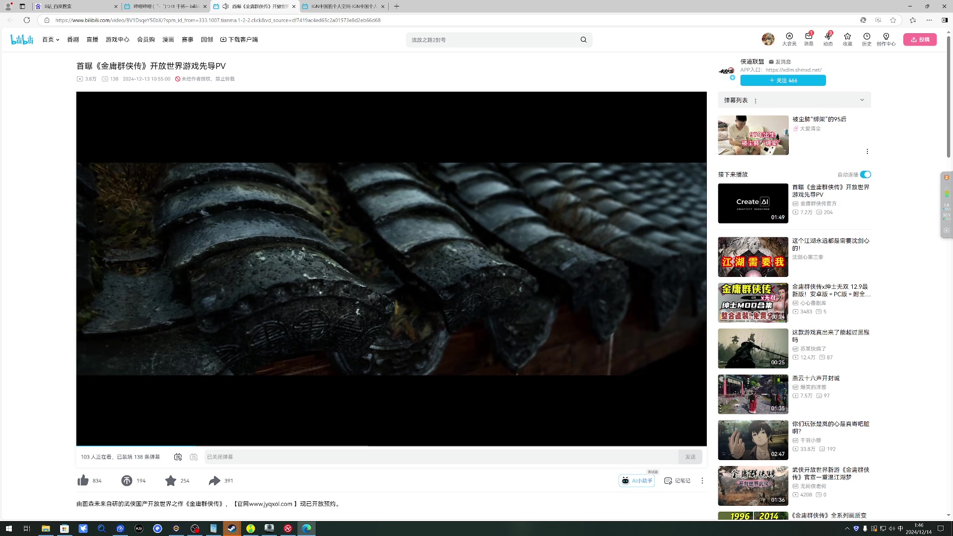Click the search magnifier icon

584,40
